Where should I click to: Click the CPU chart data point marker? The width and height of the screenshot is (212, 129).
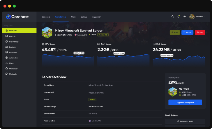click(x=79, y=56)
